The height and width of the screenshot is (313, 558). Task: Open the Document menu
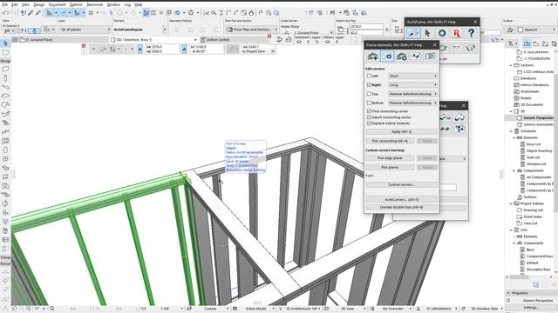tap(57, 4)
